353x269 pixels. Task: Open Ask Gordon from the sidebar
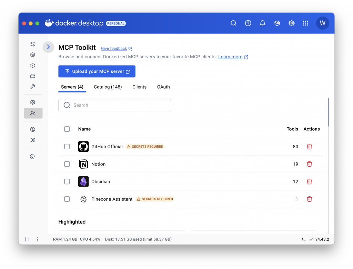(33, 44)
